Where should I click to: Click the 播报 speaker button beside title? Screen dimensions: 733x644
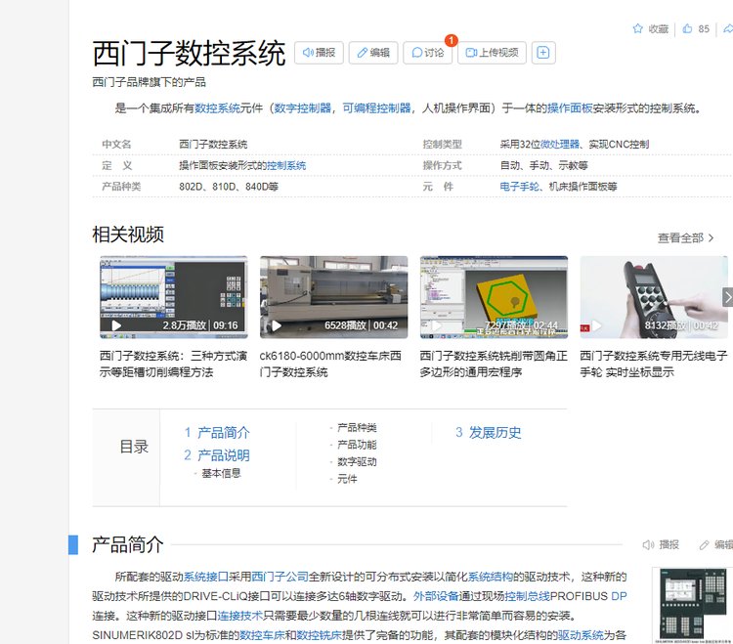319,53
